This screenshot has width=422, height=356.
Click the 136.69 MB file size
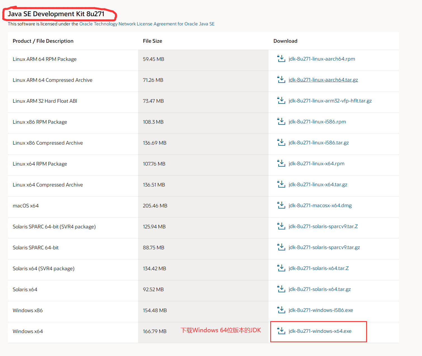[x=155, y=143]
